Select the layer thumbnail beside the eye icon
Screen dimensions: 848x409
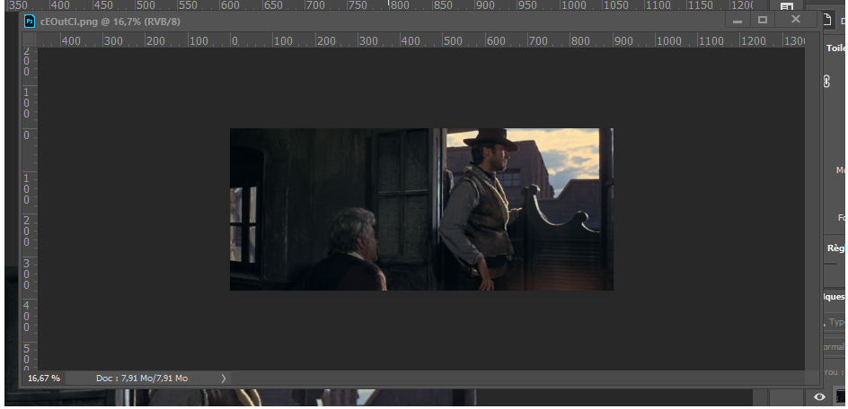(x=840, y=396)
